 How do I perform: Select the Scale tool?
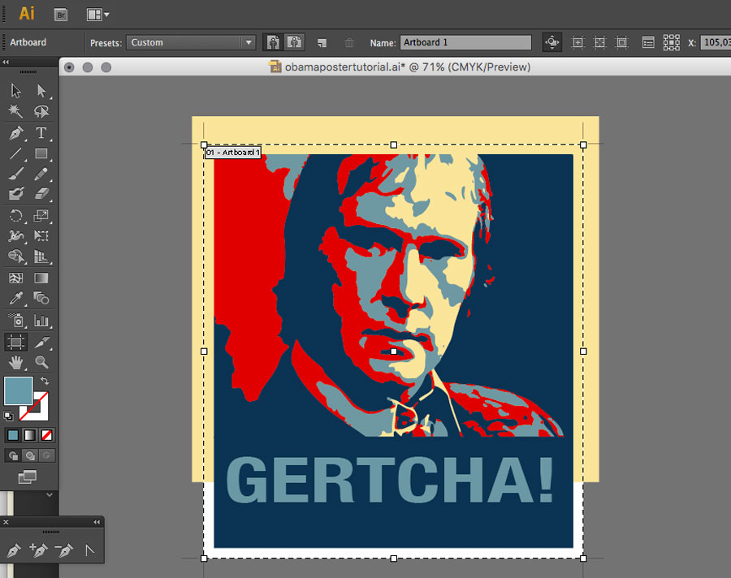point(41,215)
